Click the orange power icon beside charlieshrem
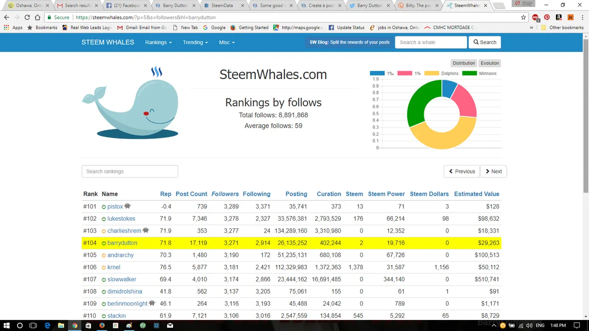This screenshot has width=589, height=331. click(104, 231)
